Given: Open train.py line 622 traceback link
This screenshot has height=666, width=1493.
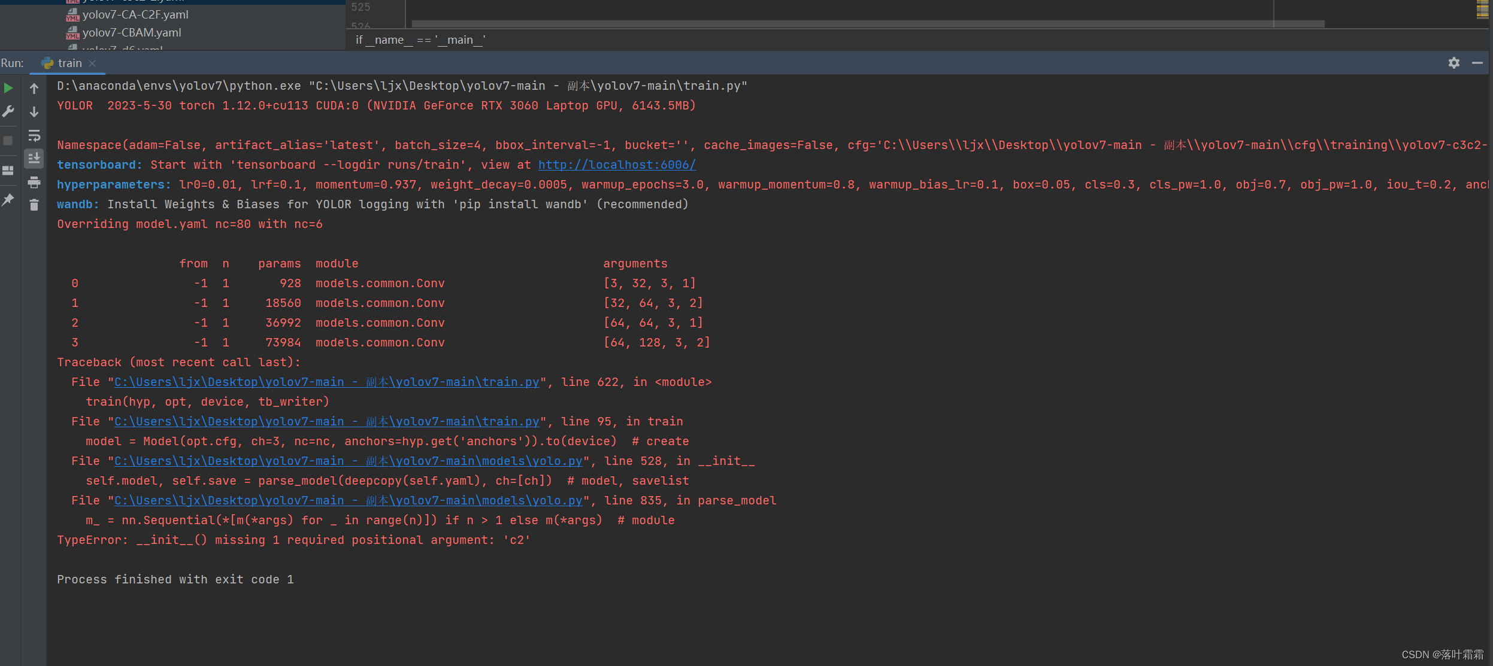Looking at the screenshot, I should [x=326, y=382].
